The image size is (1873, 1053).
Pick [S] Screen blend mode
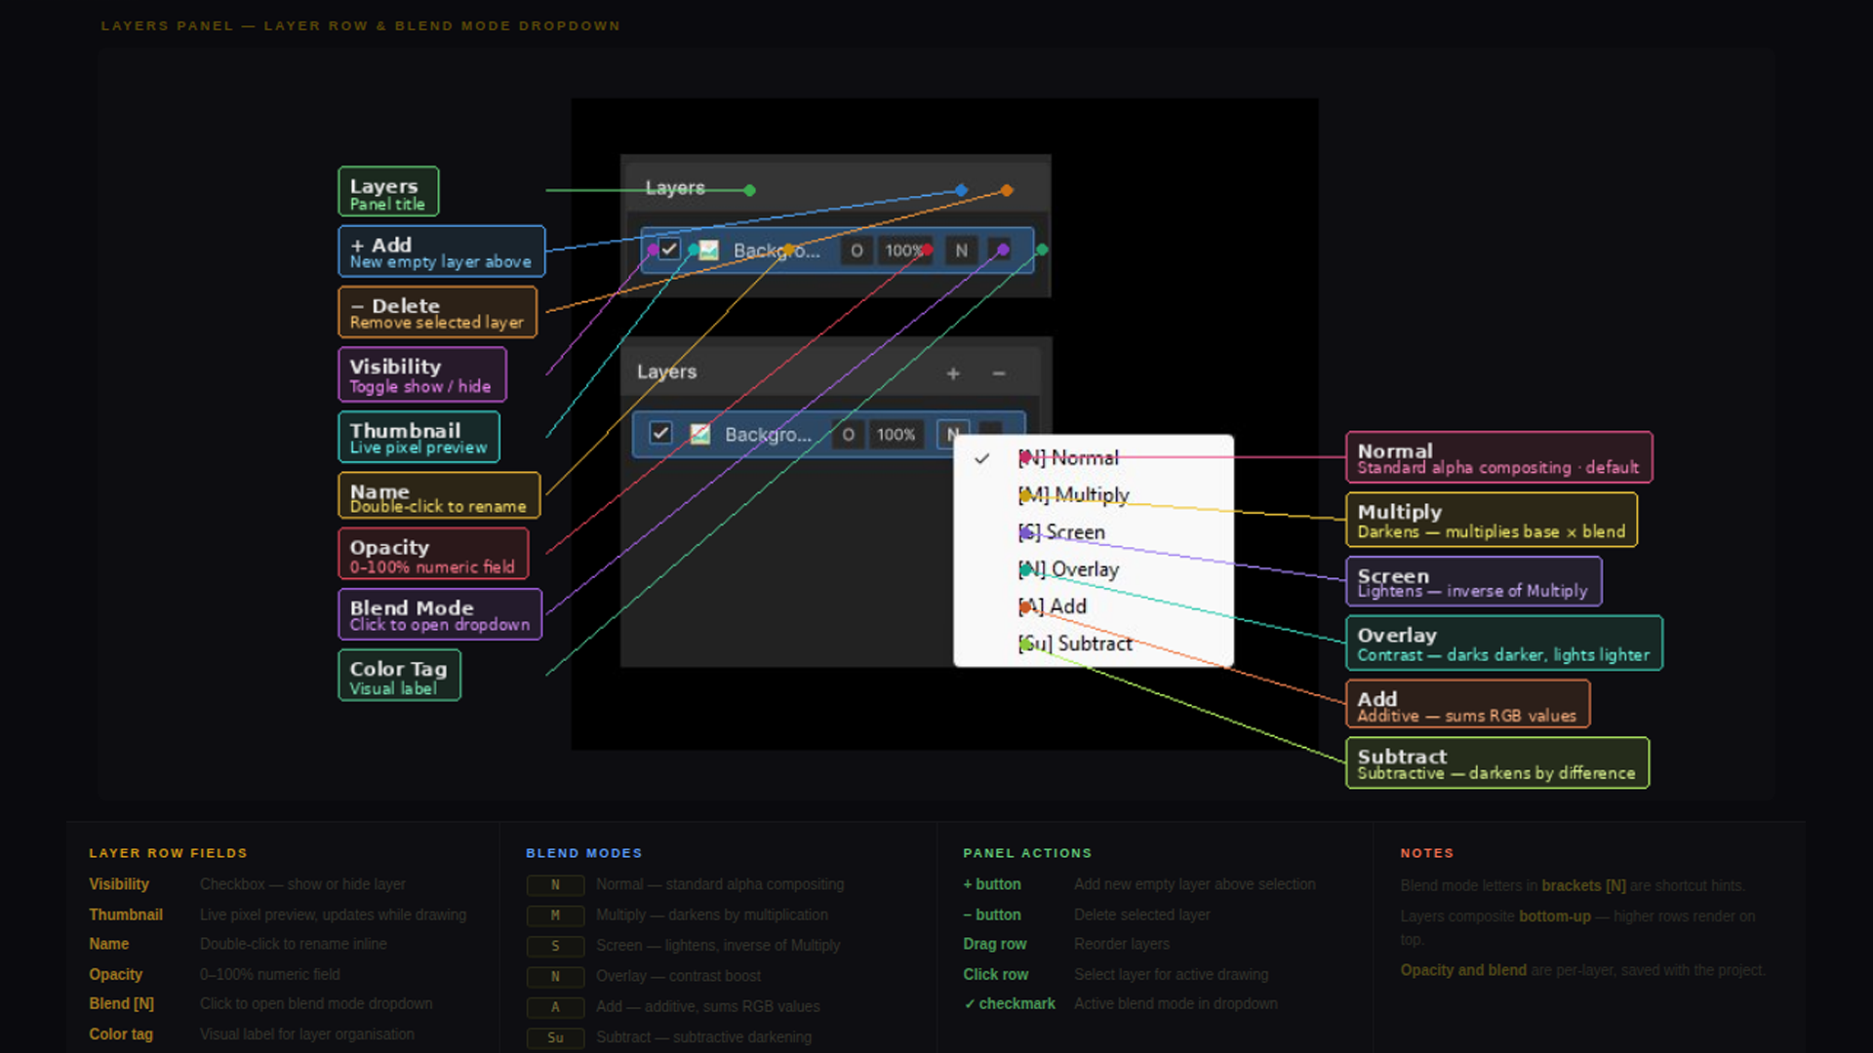(1062, 532)
